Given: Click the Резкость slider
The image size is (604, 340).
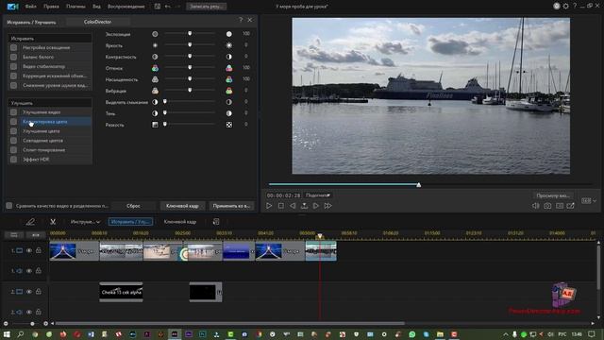Looking at the screenshot, I should pos(190,125).
